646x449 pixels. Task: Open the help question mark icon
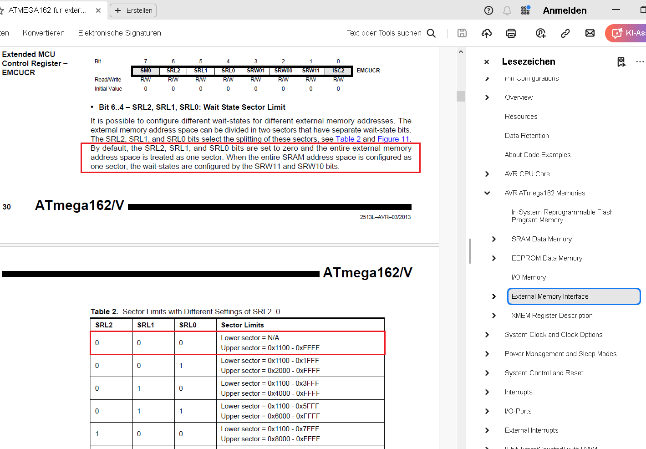(488, 10)
